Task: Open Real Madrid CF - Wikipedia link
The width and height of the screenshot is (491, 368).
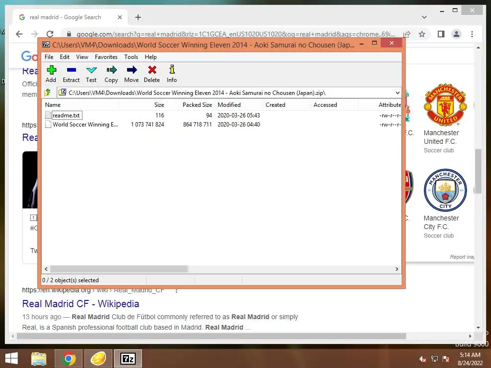Action: coord(81,303)
